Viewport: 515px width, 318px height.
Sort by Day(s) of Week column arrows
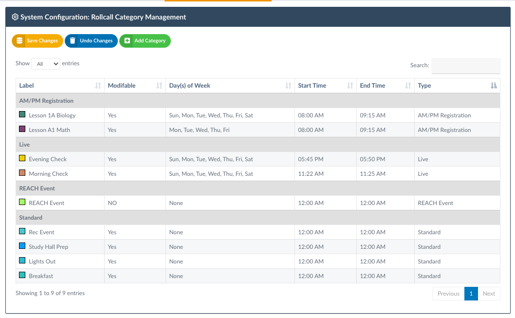pos(288,86)
